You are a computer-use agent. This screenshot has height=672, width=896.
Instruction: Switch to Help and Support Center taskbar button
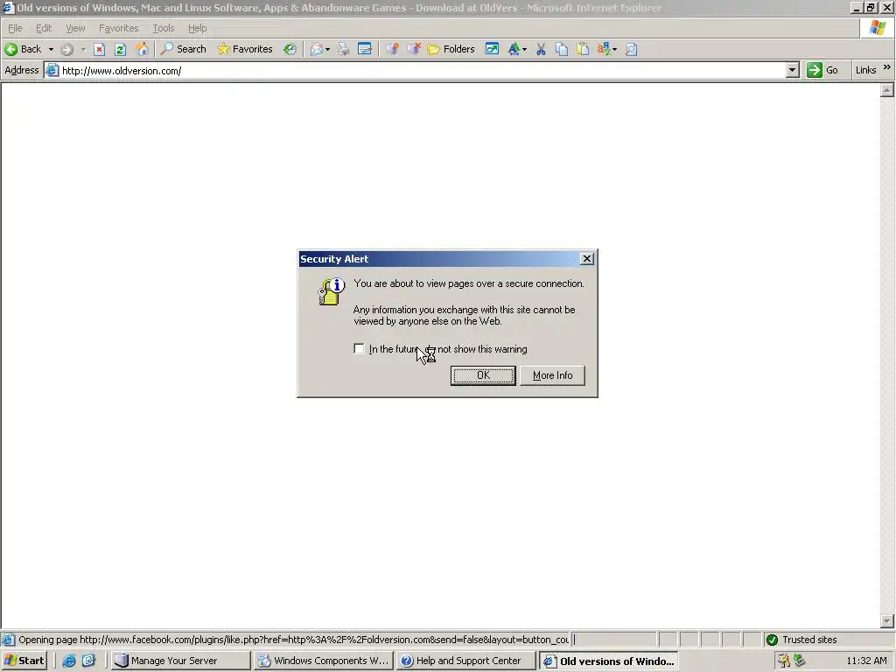click(x=466, y=661)
